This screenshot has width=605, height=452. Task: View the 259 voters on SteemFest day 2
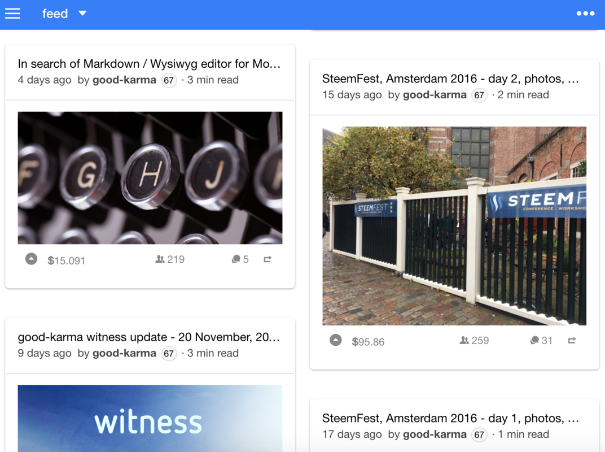pyautogui.click(x=474, y=340)
